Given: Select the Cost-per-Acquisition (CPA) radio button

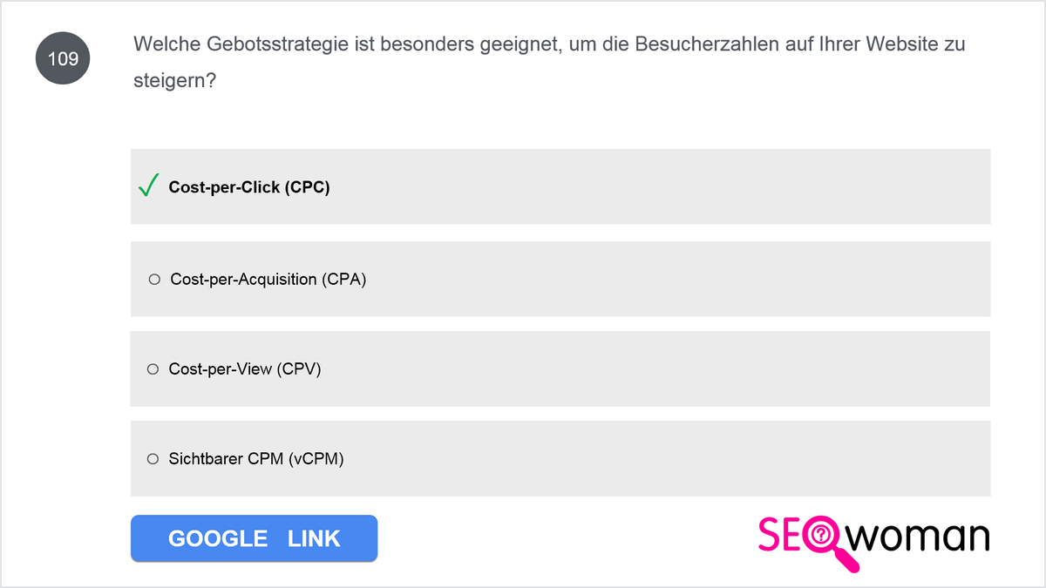Looking at the screenshot, I should tap(154, 280).
